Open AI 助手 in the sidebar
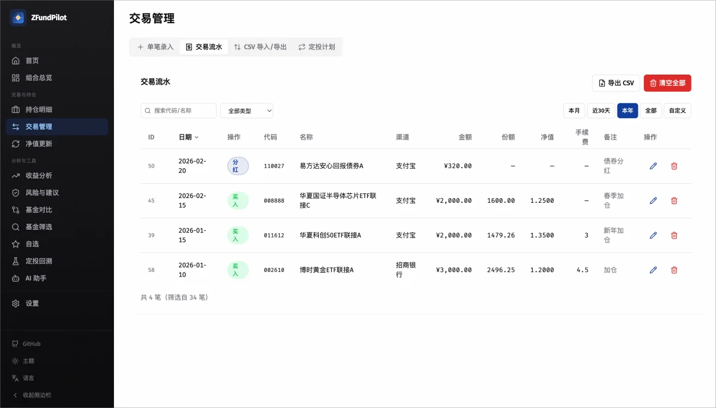This screenshot has width=716, height=408. (x=57, y=278)
